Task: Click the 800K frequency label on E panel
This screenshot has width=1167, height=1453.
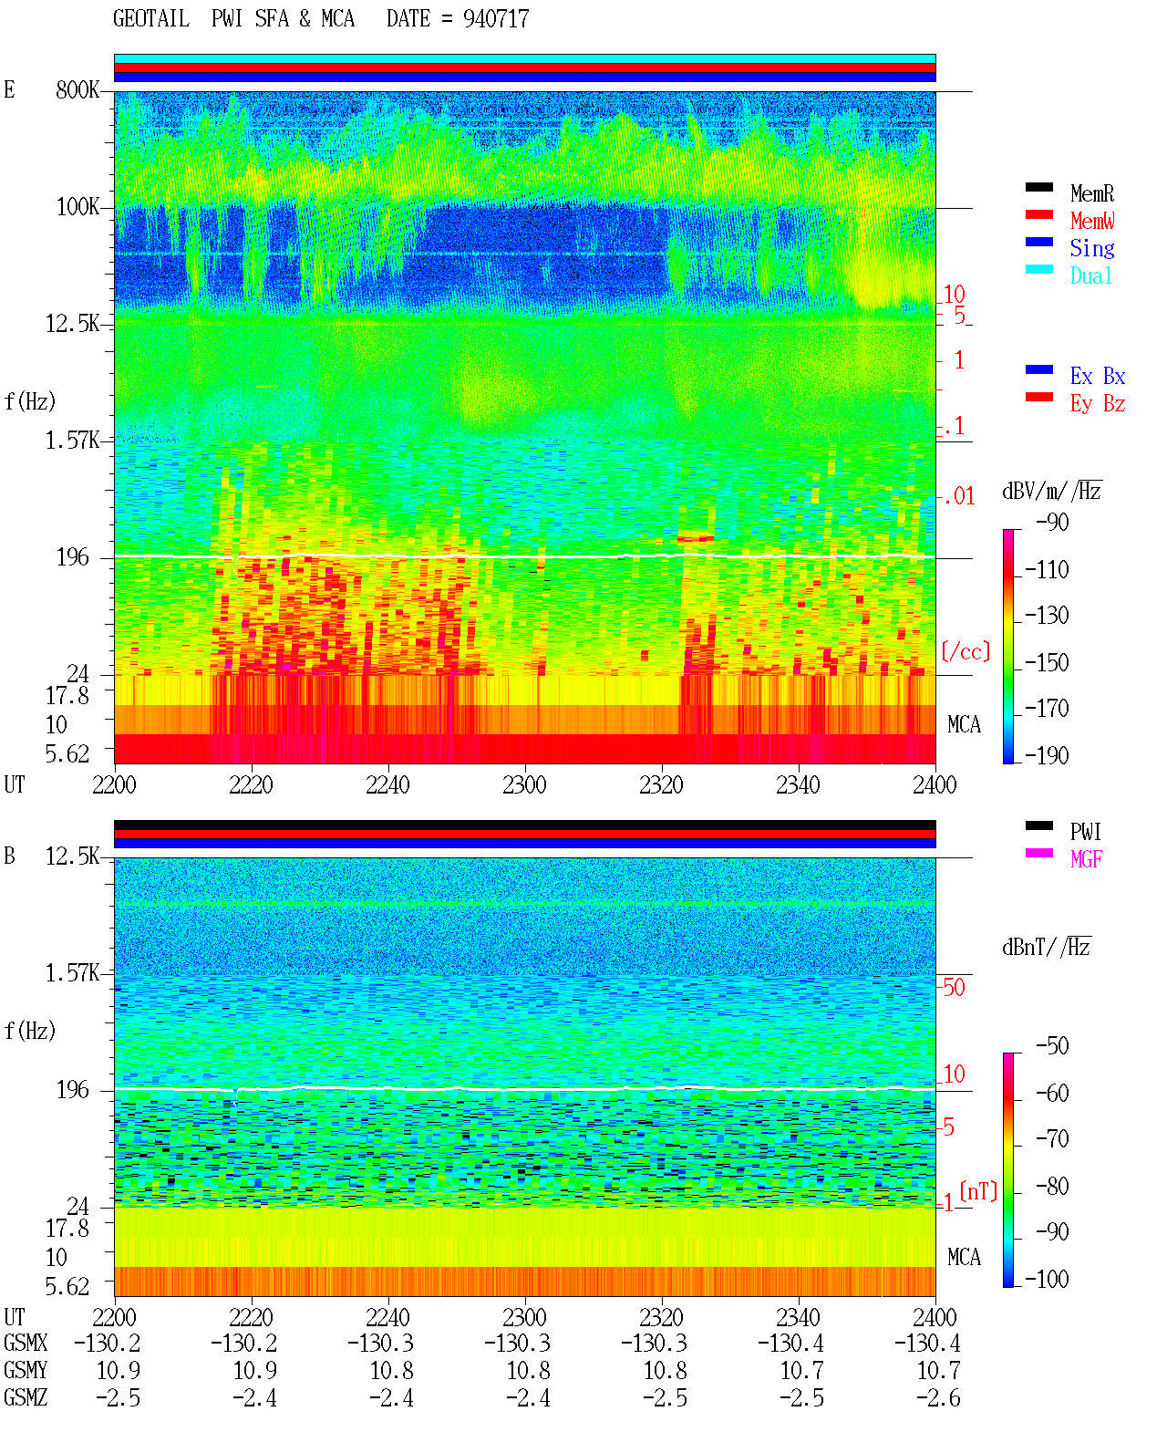Action: tap(77, 90)
